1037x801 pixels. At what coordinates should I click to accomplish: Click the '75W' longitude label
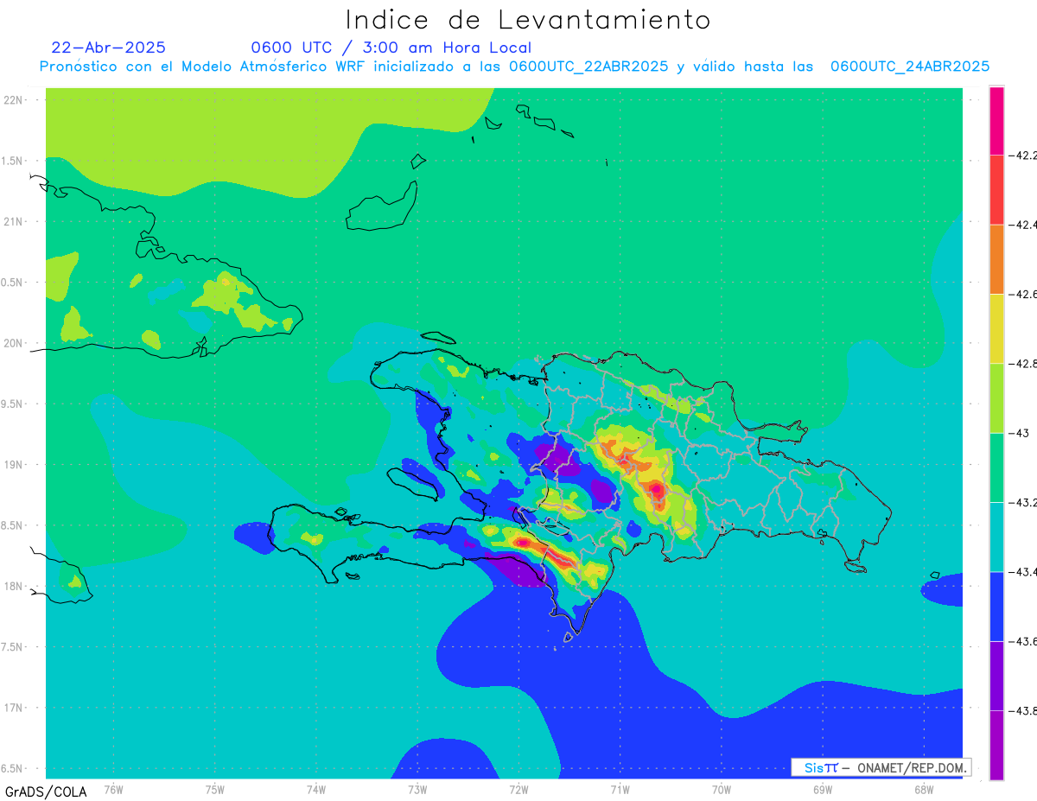coord(215,789)
